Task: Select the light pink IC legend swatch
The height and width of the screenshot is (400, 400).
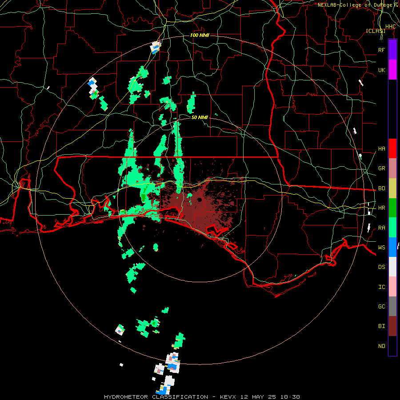Action: [392, 287]
